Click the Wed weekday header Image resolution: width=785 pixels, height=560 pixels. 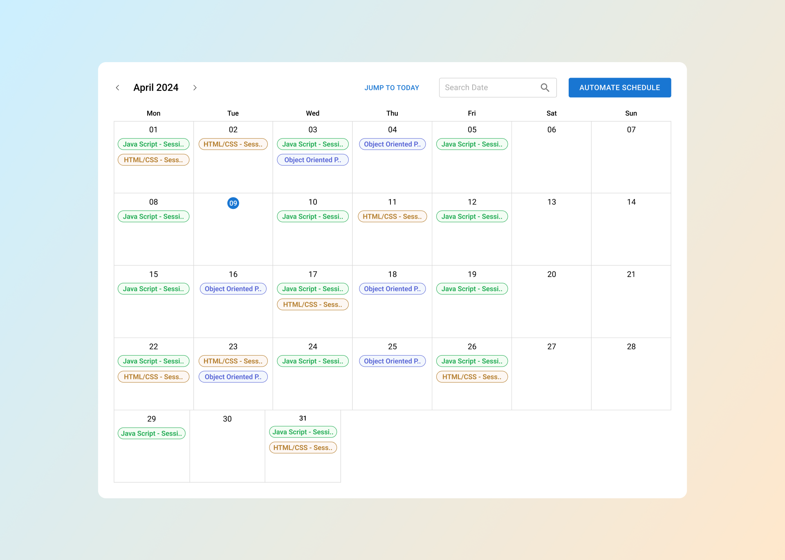313,113
